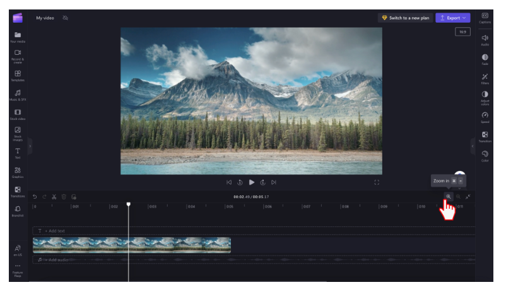
Task: Delete selected clip with trash icon
Action: pyautogui.click(x=64, y=197)
